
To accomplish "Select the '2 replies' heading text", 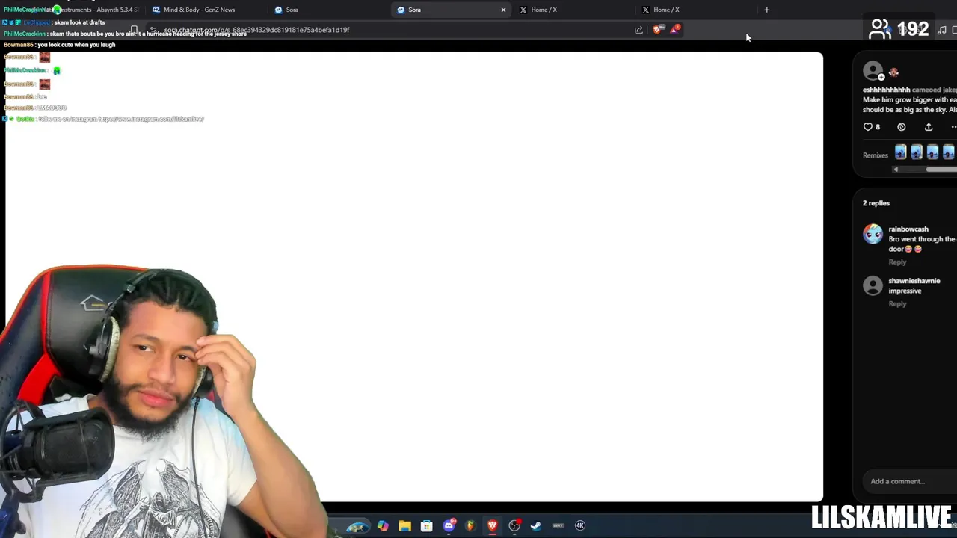I will pyautogui.click(x=876, y=203).
